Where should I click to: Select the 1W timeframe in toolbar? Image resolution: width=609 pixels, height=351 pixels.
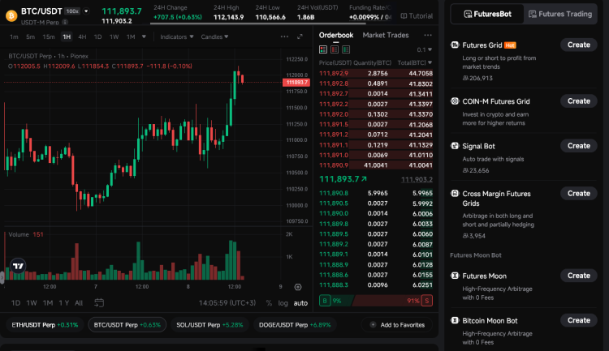114,36
